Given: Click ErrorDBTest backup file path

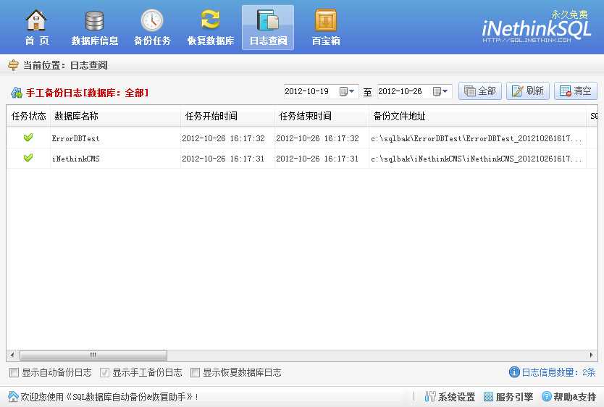Looking at the screenshot, I should (477, 138).
